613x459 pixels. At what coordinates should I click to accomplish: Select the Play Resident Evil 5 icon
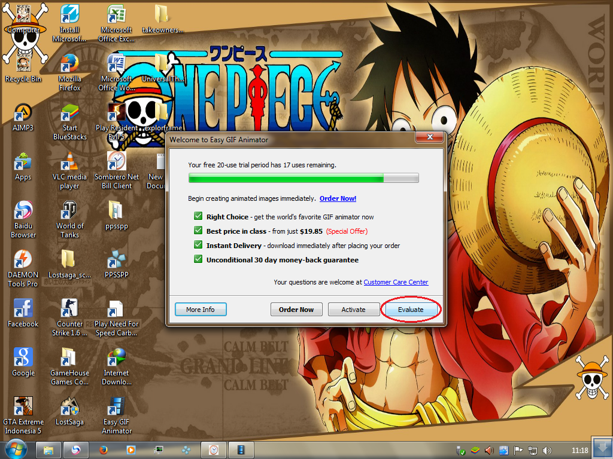pyautogui.click(x=116, y=122)
